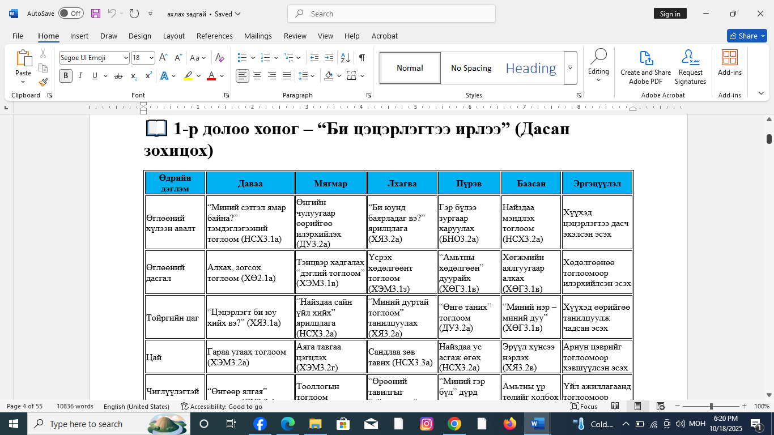Screen dimensions: 774x435
Task: Click inside the Search box
Action: tap(391, 13)
